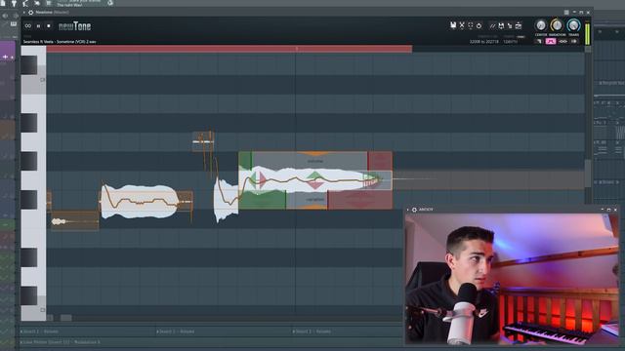Viewport: 625px width, 351px height.
Task: Click the upper-left green zone of the selected note
Action: click(x=245, y=160)
